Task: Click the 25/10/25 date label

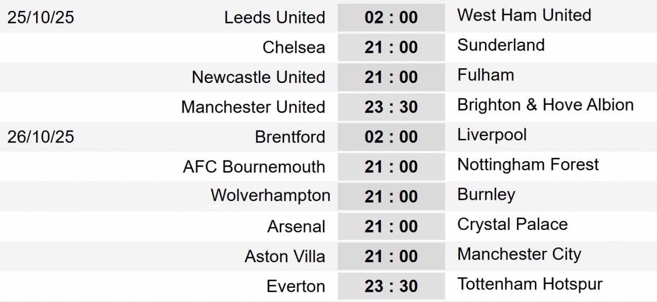Action: pos(41,17)
